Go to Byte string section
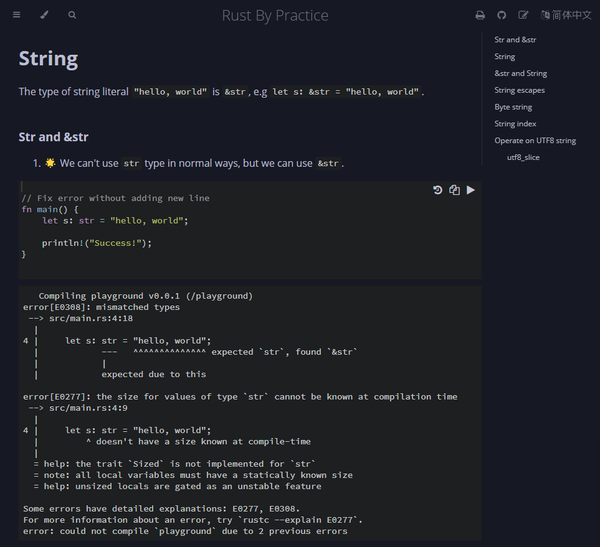Image resolution: width=600 pixels, height=547 pixels. pos(513,107)
